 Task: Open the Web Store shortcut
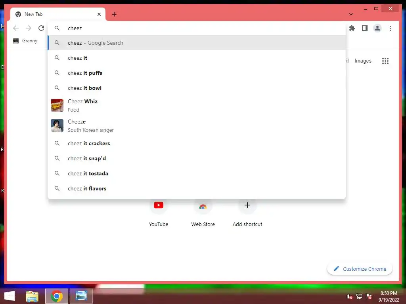(x=203, y=213)
